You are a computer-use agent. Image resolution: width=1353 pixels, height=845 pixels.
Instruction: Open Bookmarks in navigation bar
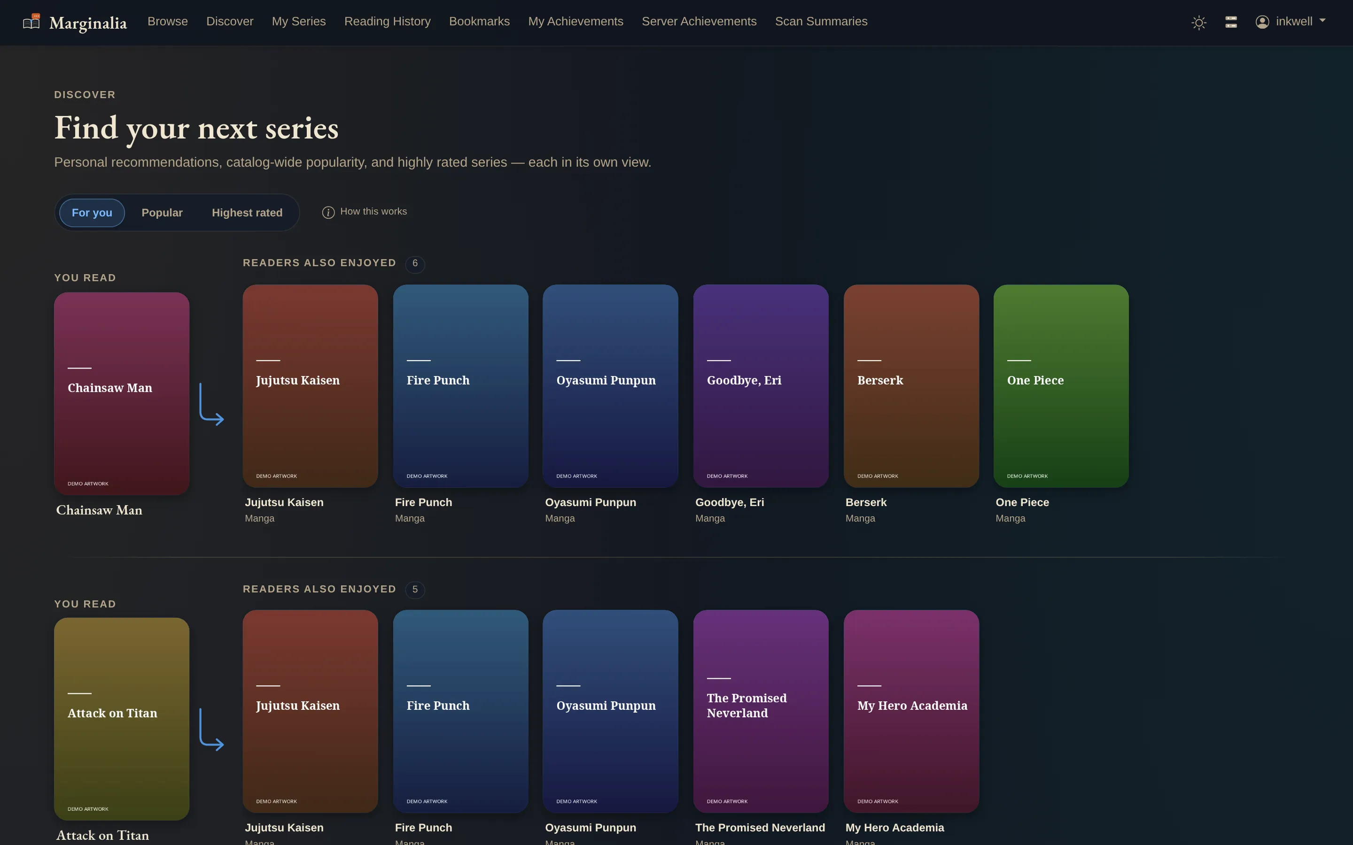pyautogui.click(x=479, y=21)
